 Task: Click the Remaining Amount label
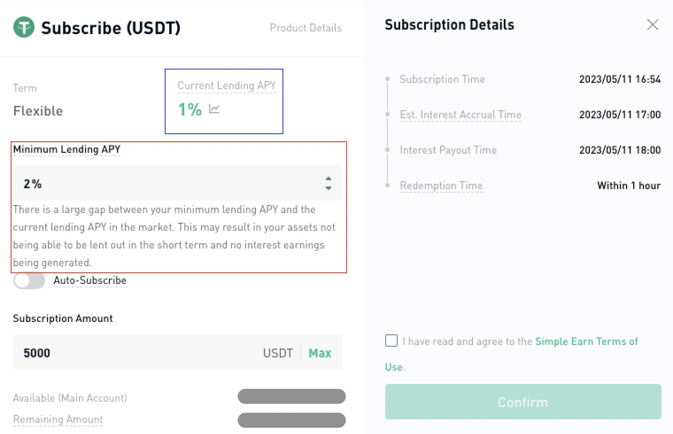[58, 419]
